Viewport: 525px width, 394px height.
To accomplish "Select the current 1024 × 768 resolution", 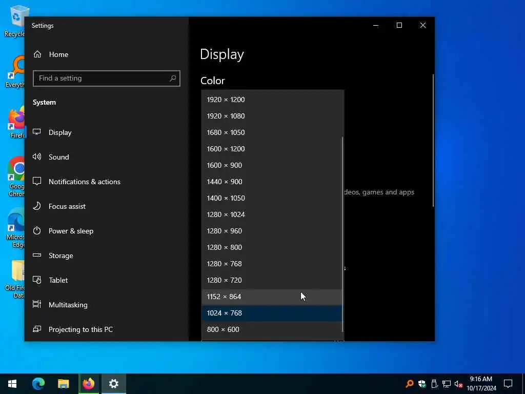I will pyautogui.click(x=272, y=313).
